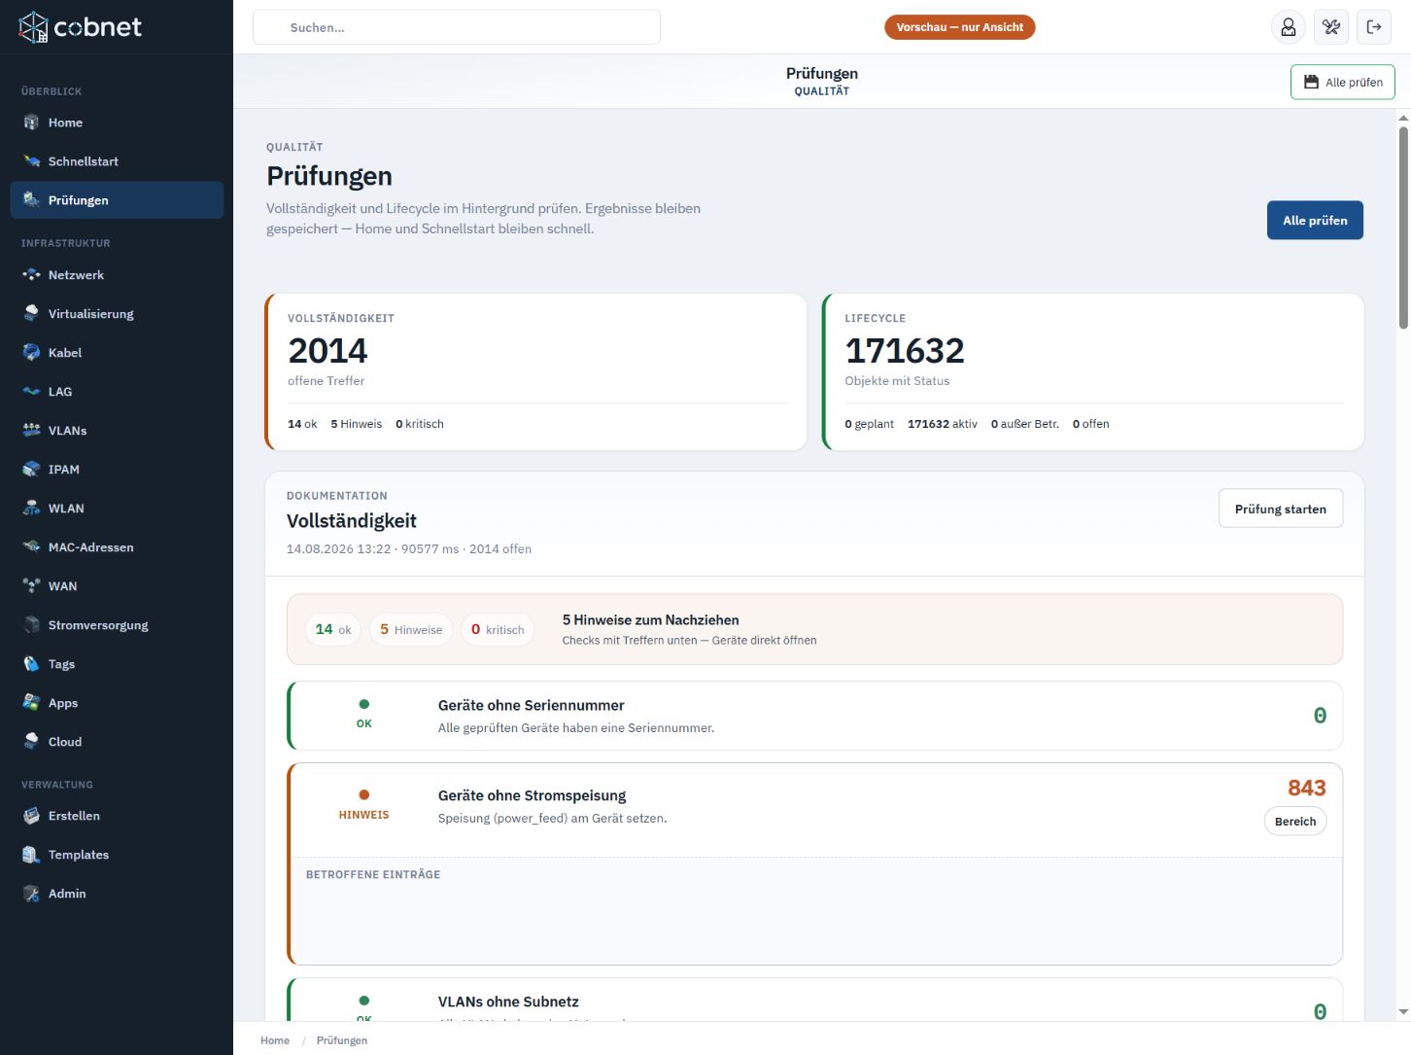Select the LAG icon in the sidebar

pyautogui.click(x=31, y=392)
